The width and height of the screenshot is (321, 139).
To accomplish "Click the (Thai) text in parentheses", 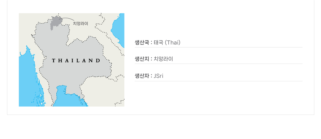I will (173, 43).
